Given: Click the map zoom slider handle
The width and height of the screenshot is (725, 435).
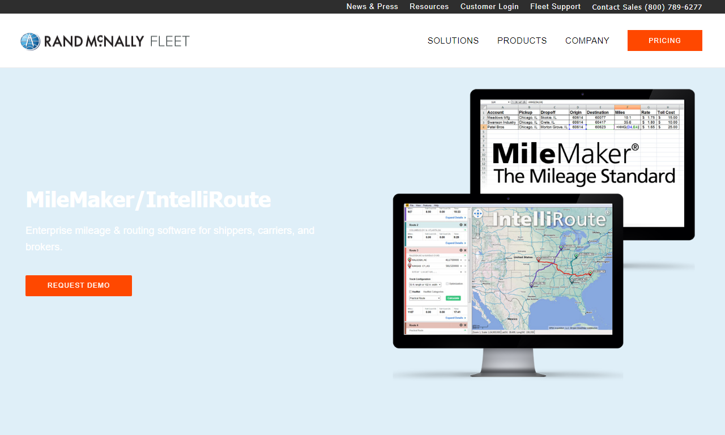Looking at the screenshot, I should (478, 236).
